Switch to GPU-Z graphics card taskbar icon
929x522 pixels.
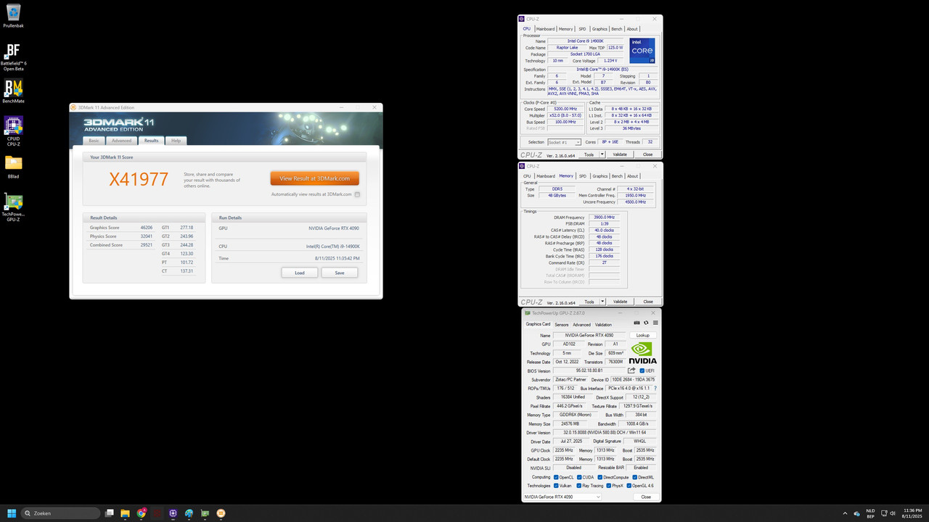[x=205, y=513]
